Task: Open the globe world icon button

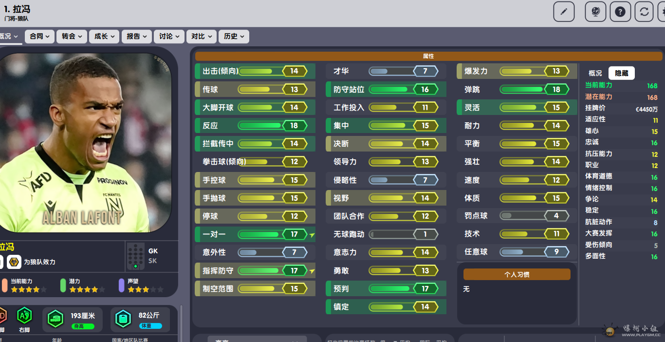Action: click(595, 12)
